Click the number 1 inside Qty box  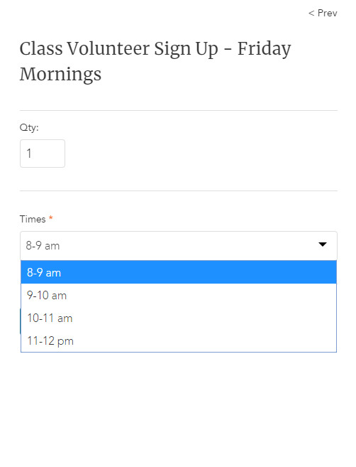[29, 154]
